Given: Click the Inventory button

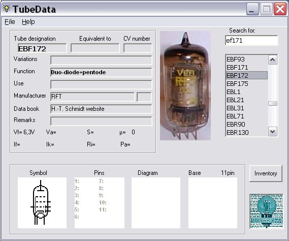Looking at the screenshot, I should (266, 173).
